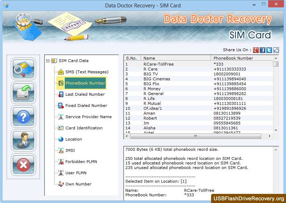Share on Twitter icon
Image resolution: width=286 pixels, height=203 pixels.
(x=269, y=50)
